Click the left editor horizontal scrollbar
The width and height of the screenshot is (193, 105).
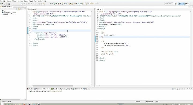pyautogui.click(x=53, y=86)
